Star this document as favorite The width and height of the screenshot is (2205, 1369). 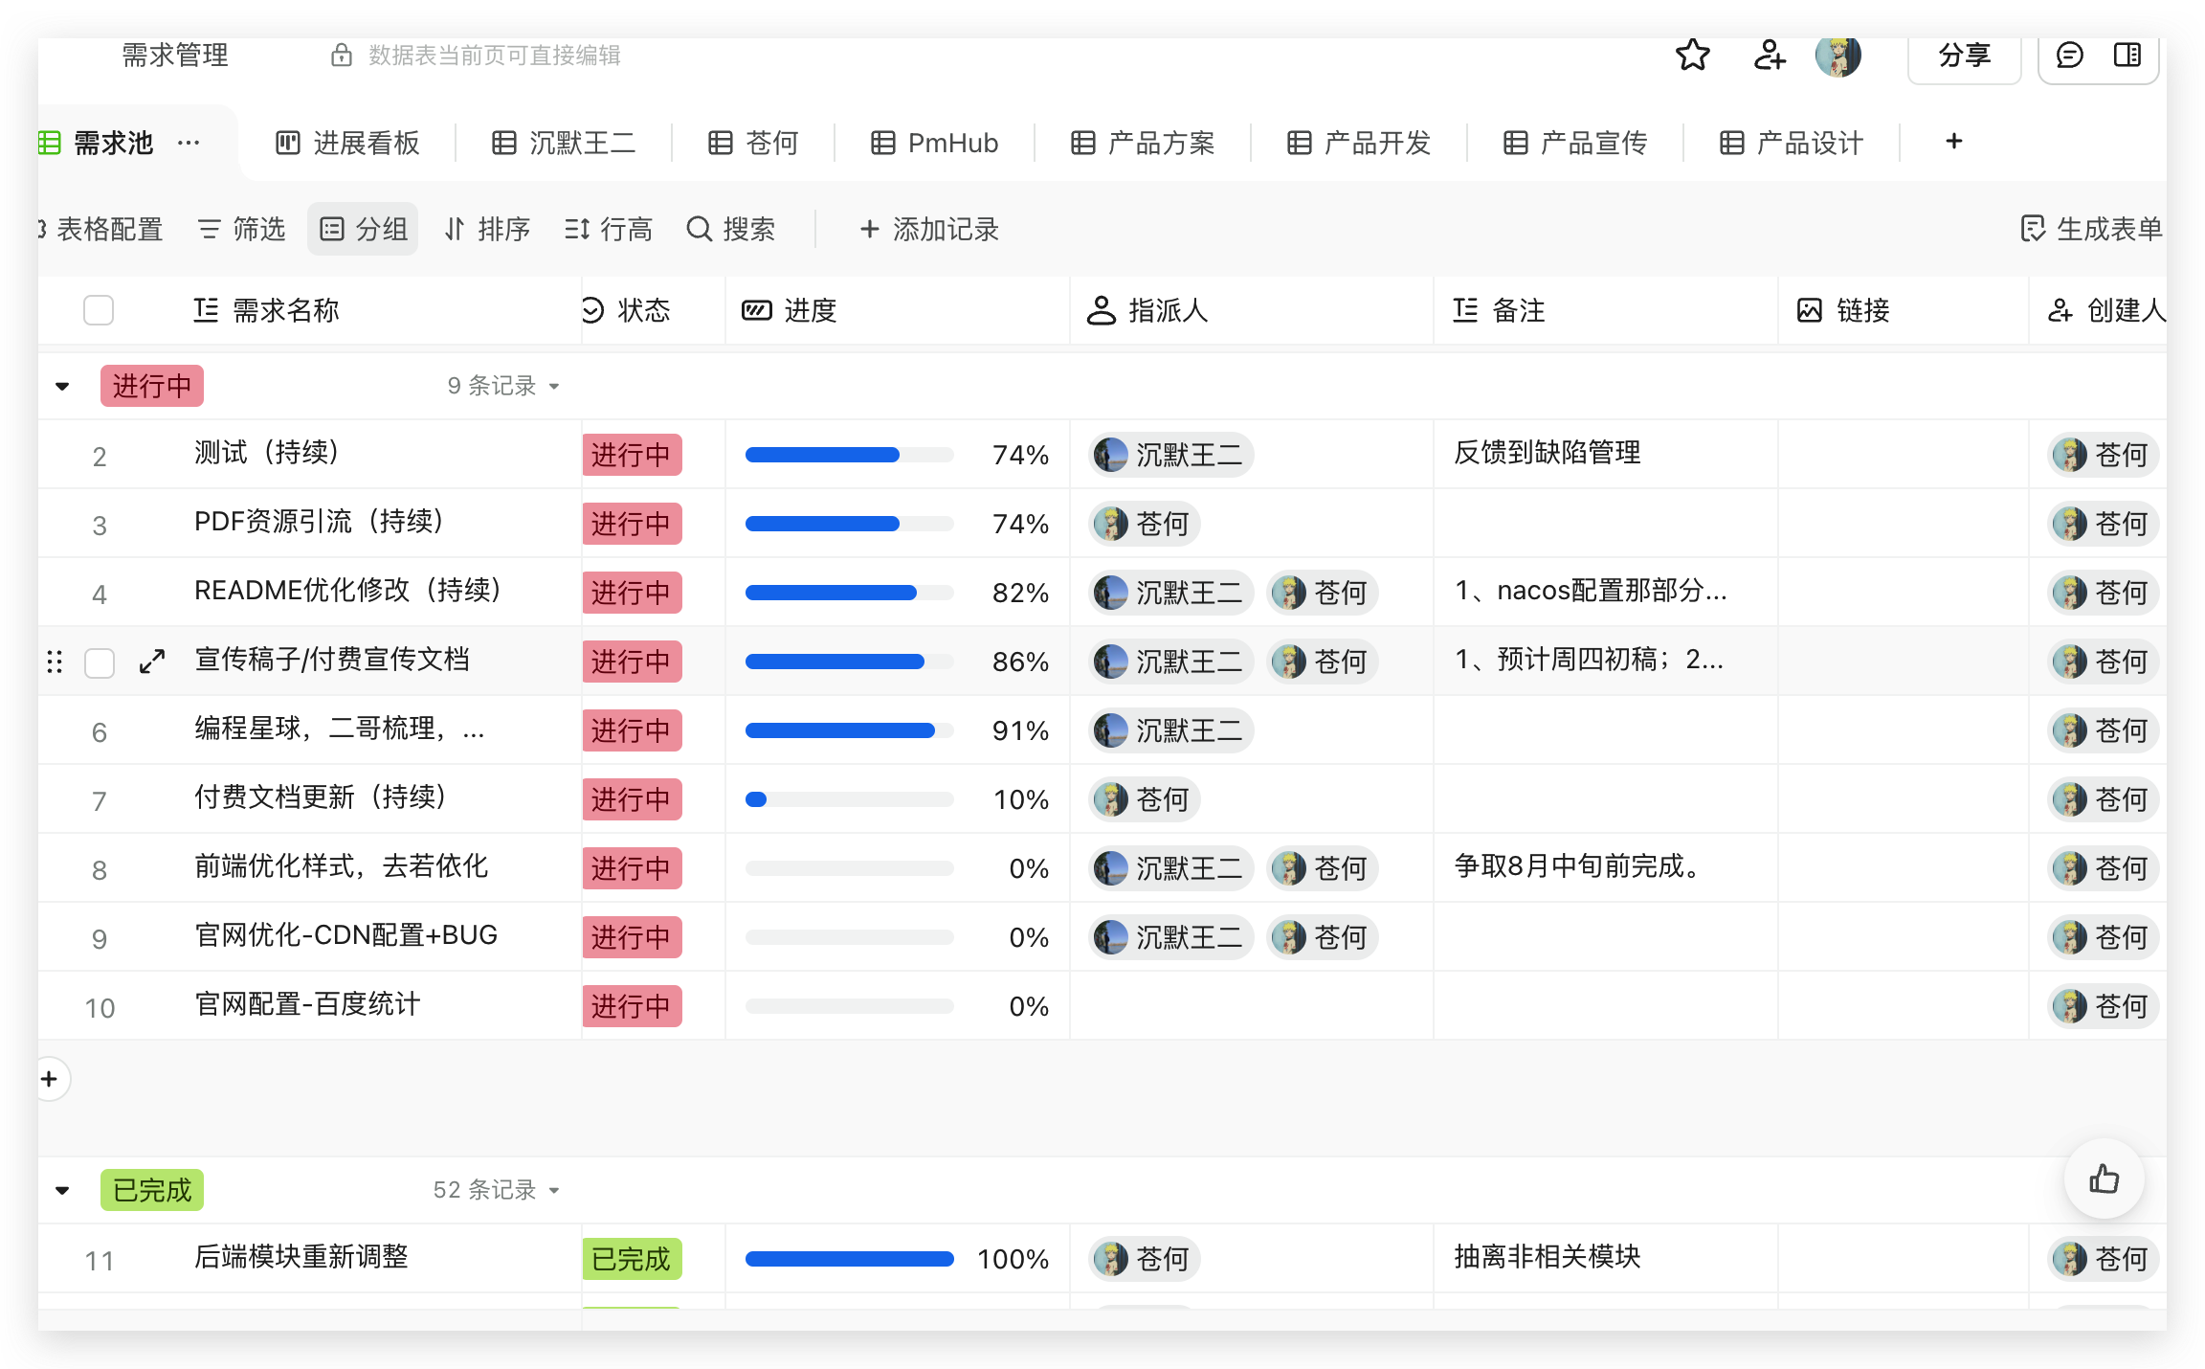click(1692, 56)
